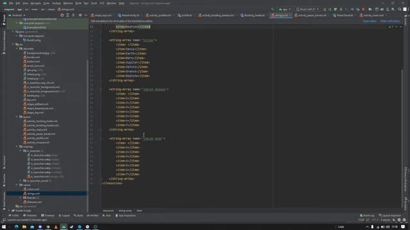Image resolution: width=410 pixels, height=230 pixels.
Task: Open the Android project view dropdown
Action: coord(17,15)
